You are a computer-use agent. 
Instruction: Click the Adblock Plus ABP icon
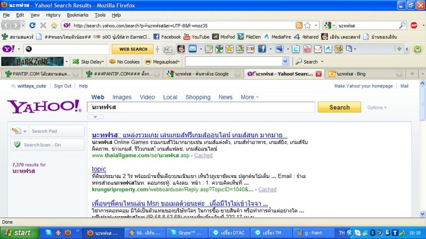(414, 25)
